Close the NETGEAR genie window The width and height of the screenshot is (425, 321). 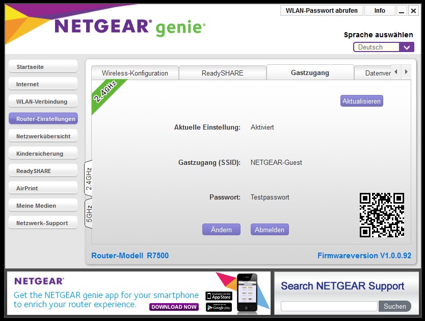click(413, 11)
